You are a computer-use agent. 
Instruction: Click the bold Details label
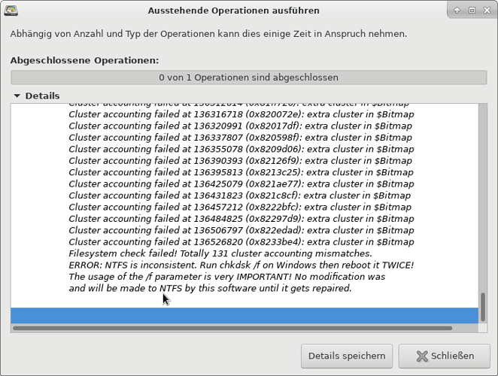tap(43, 96)
